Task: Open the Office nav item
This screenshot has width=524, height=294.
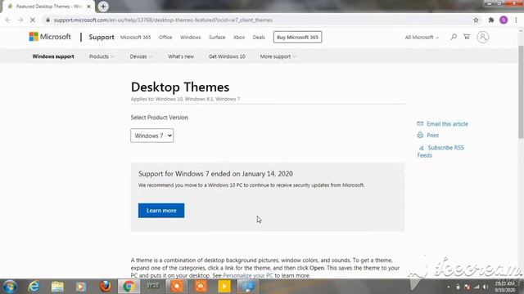Action: [x=165, y=38]
